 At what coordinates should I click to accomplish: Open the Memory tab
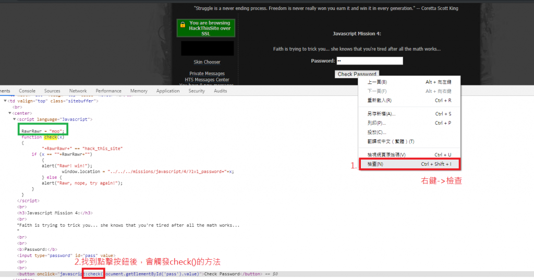click(x=139, y=91)
